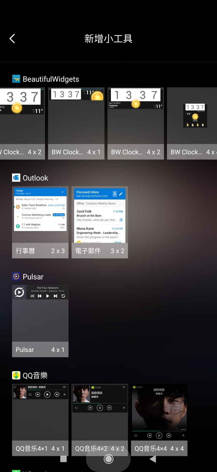Tap the Outlook section label

[x=36, y=178]
